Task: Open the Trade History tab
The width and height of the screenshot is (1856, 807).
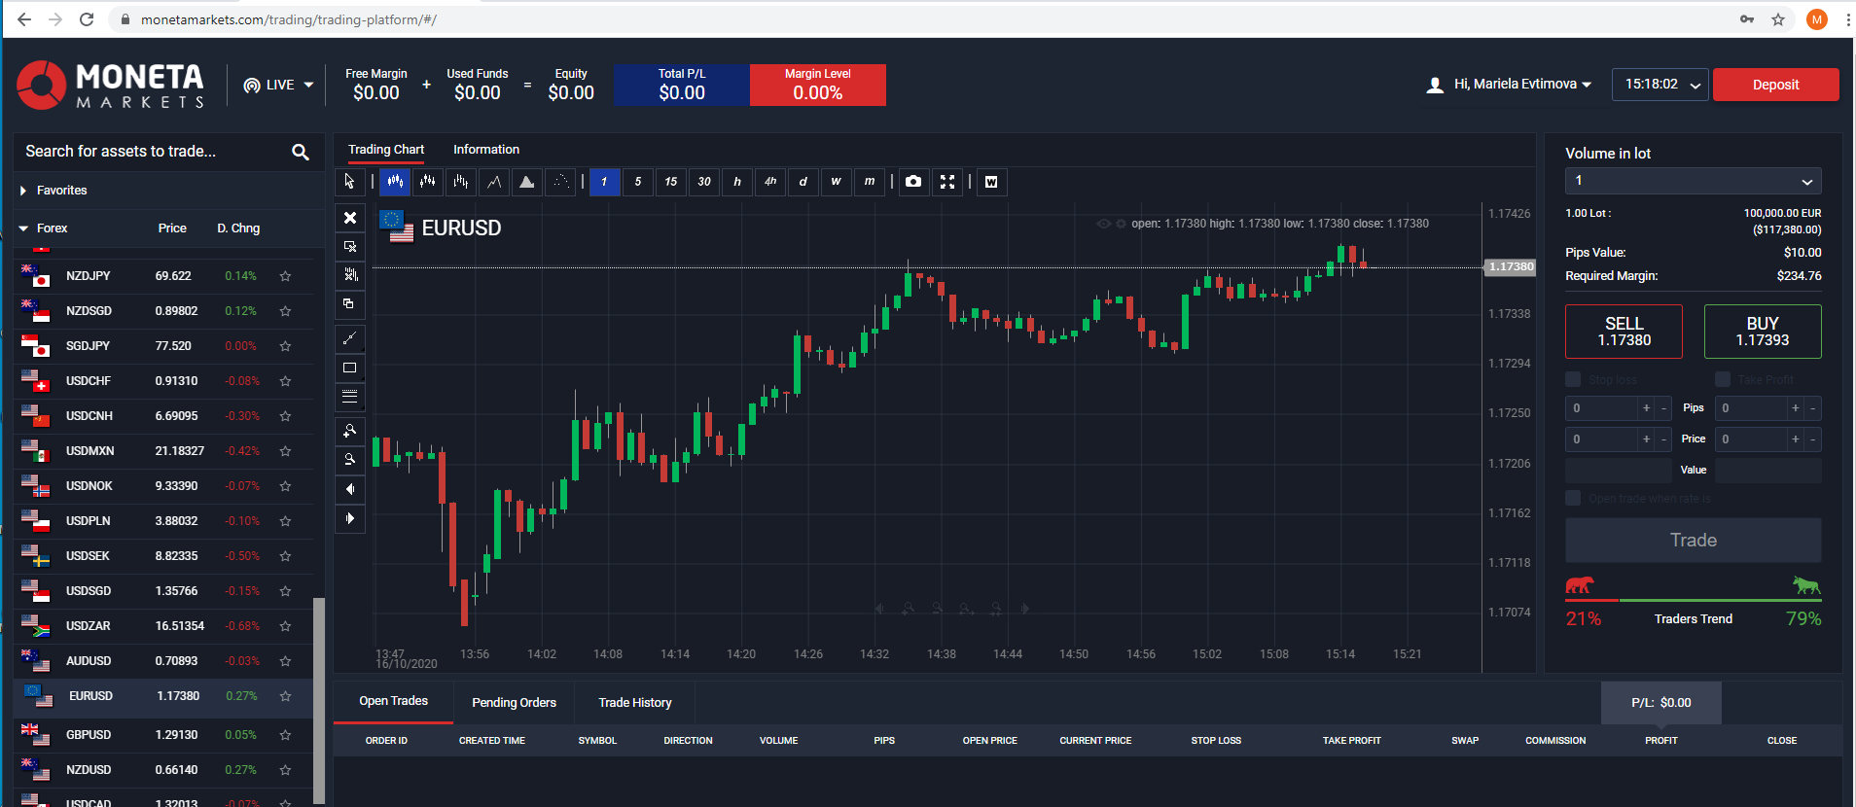Action: [635, 702]
